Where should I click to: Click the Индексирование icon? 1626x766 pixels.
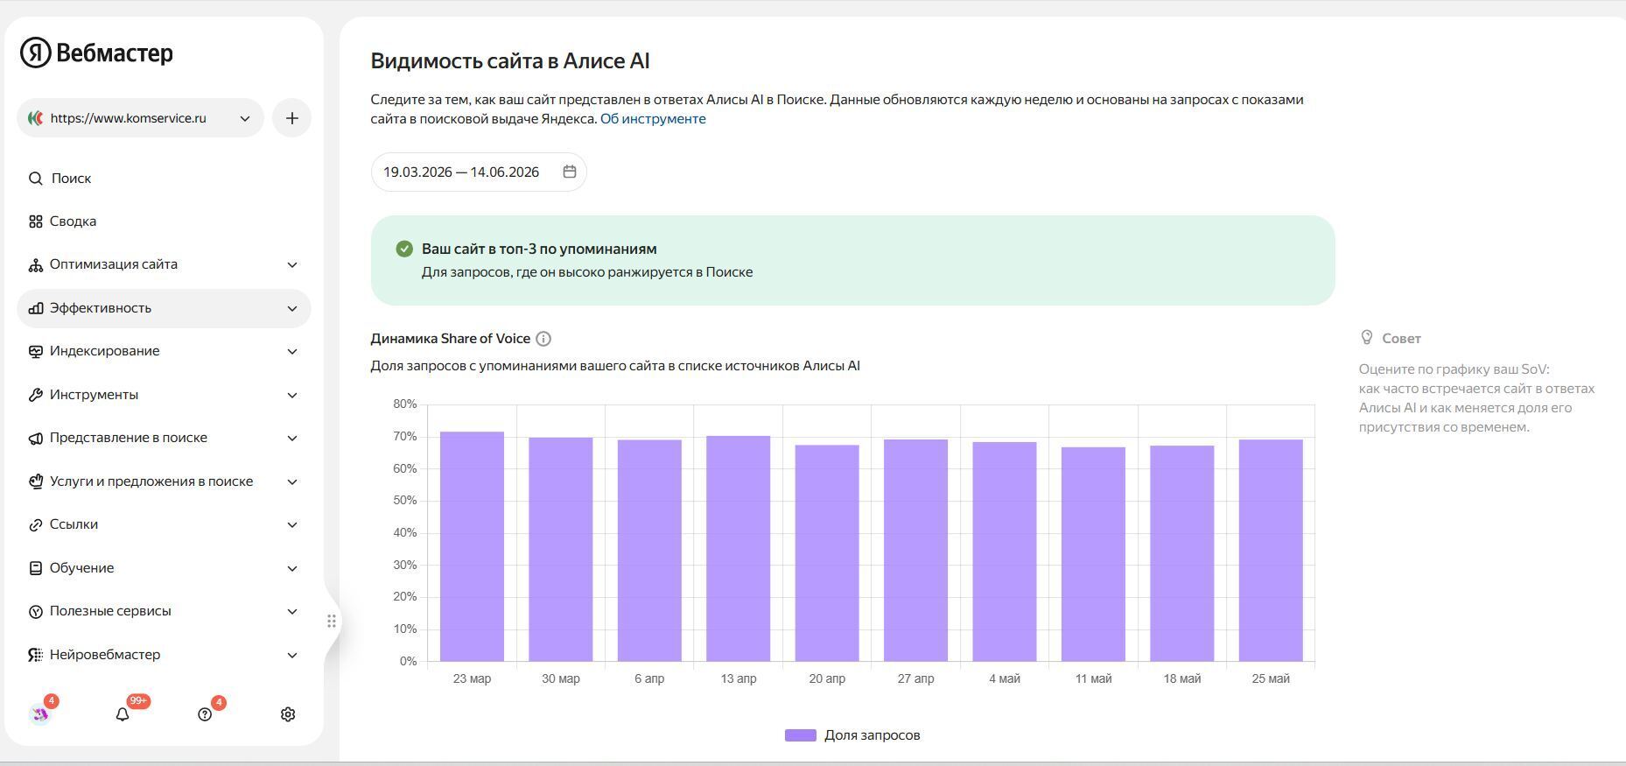coord(35,351)
